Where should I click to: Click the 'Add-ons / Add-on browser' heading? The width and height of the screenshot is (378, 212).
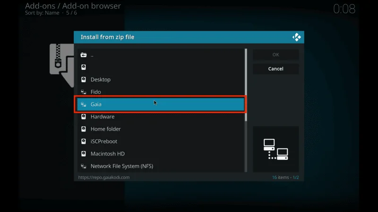click(73, 6)
